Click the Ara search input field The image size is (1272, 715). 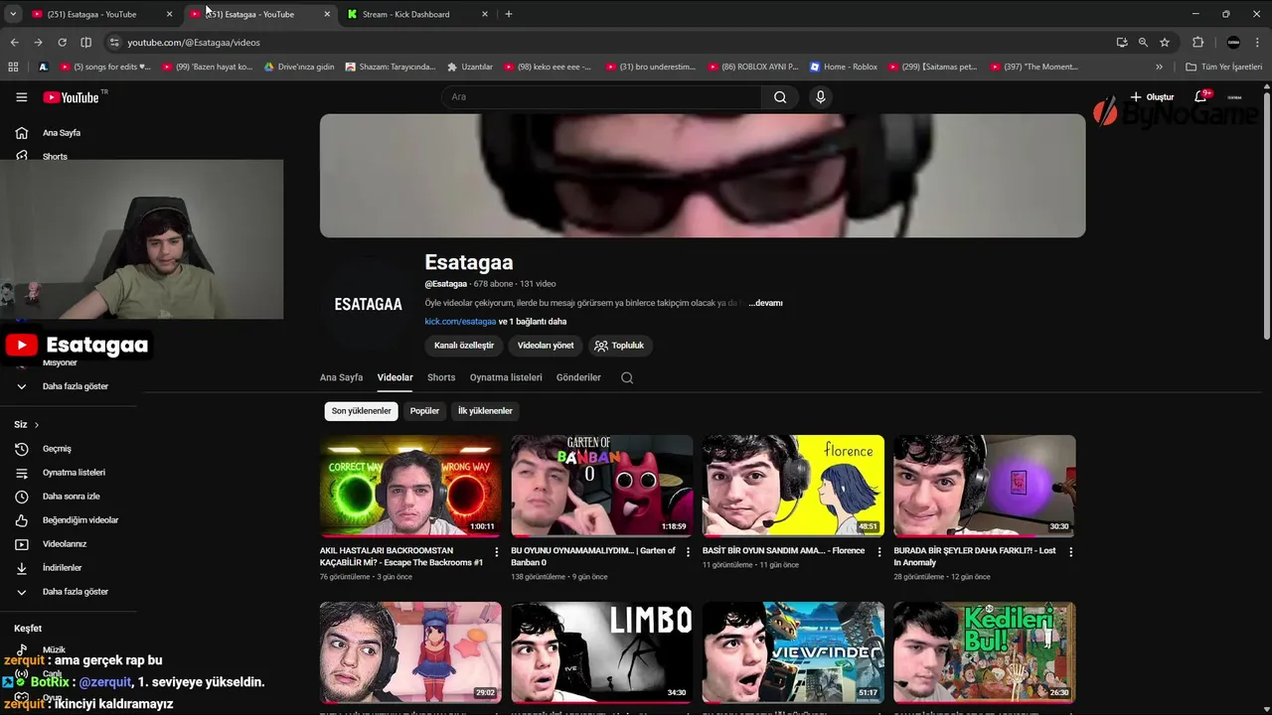pyautogui.click(x=601, y=97)
